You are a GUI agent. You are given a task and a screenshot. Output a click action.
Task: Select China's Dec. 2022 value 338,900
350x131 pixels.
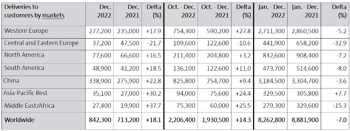(x=100, y=81)
